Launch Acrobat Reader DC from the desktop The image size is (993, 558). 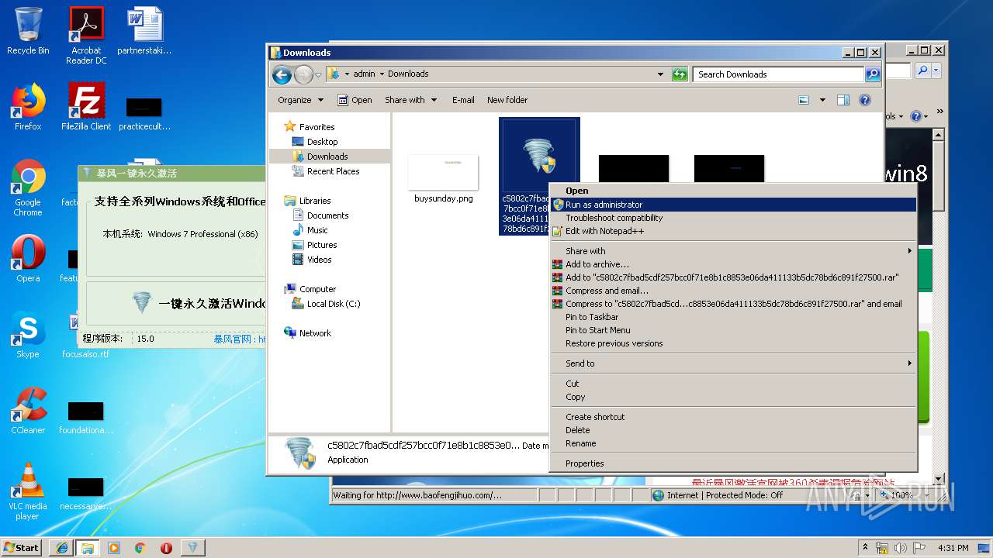coord(86,35)
